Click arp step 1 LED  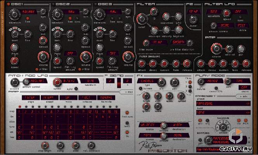click(x=20, y=107)
